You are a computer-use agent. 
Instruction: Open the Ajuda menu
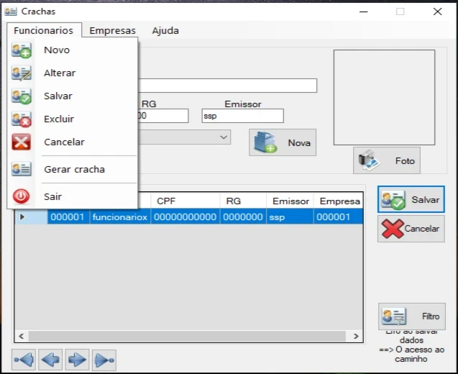pos(165,31)
